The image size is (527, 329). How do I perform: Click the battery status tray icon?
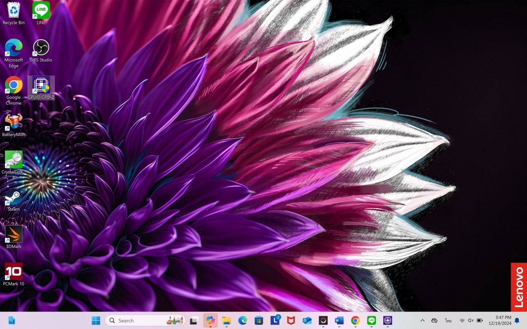pos(480,320)
